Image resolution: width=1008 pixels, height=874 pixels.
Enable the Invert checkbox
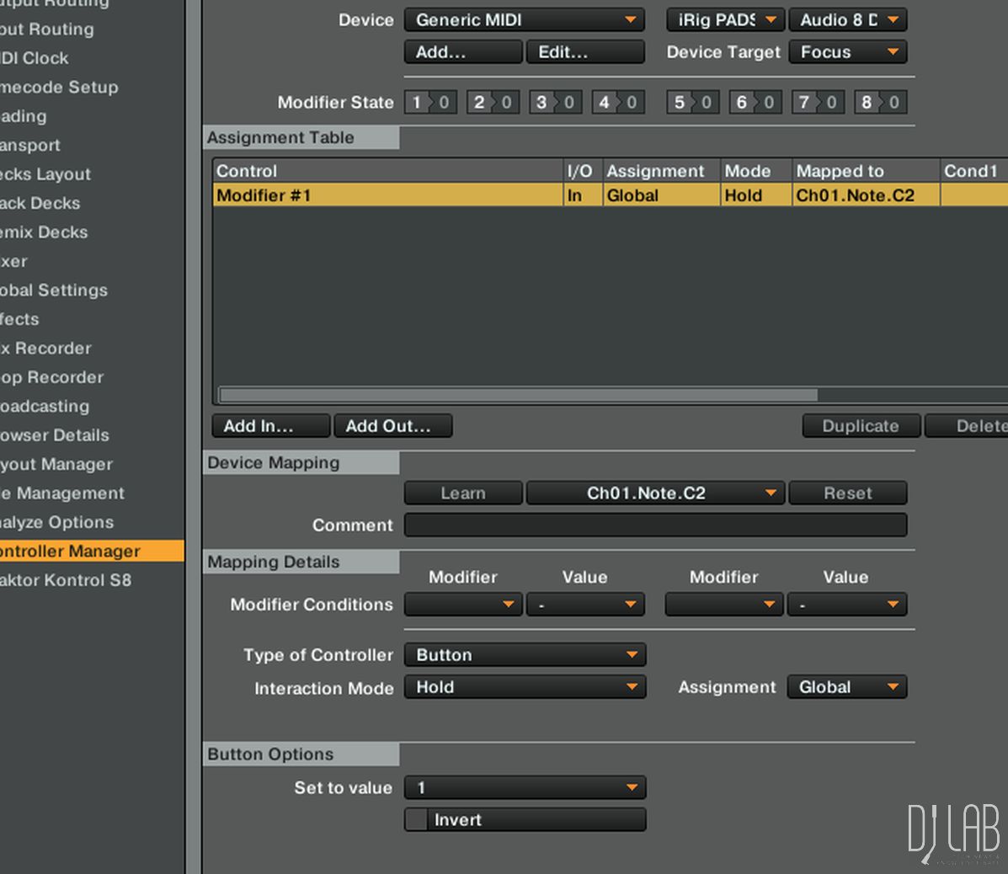pos(417,820)
